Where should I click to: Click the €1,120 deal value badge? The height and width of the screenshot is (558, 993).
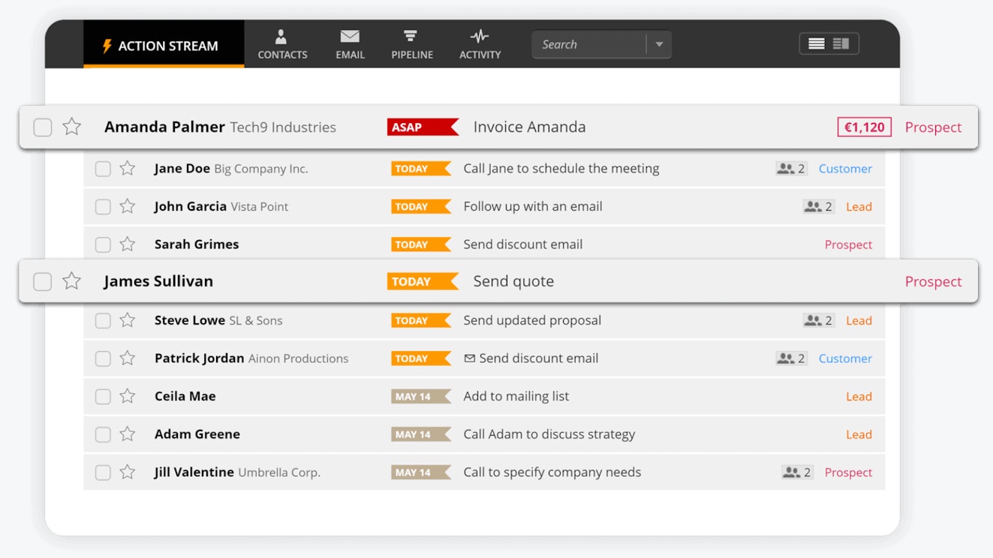click(x=864, y=127)
